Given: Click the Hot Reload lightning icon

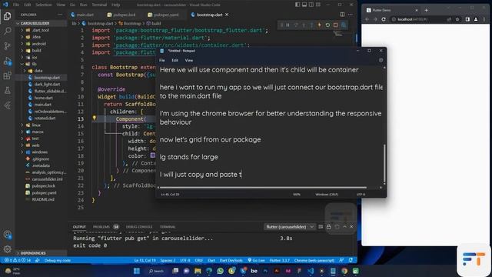Looking at the screenshot, I should [x=320, y=25].
